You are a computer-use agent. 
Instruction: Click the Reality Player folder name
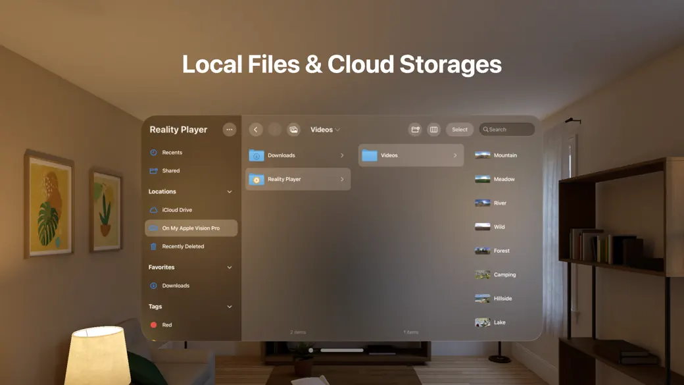point(284,180)
